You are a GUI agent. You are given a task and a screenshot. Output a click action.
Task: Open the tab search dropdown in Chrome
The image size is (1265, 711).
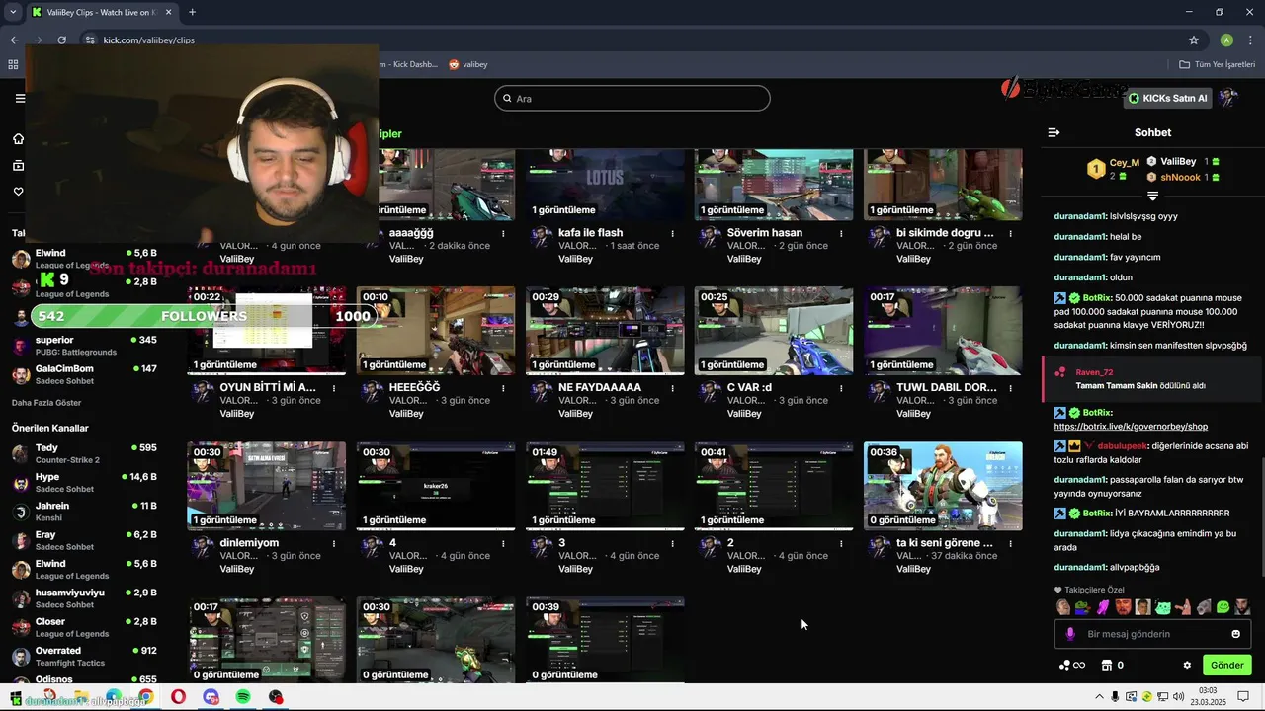pos(13,12)
